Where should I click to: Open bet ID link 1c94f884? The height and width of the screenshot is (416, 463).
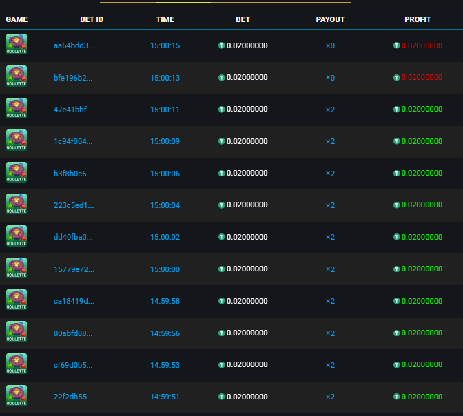(73, 141)
